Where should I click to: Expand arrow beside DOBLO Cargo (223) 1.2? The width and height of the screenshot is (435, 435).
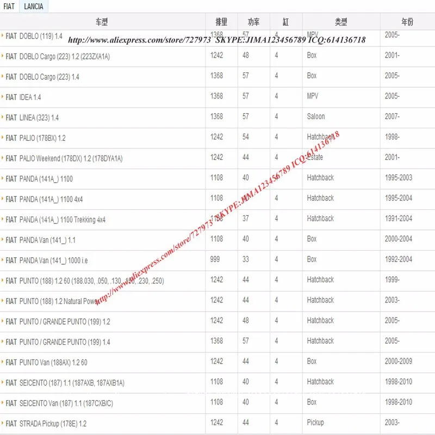coord(2,56)
